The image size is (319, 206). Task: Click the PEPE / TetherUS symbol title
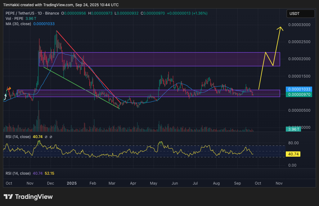[20, 13]
